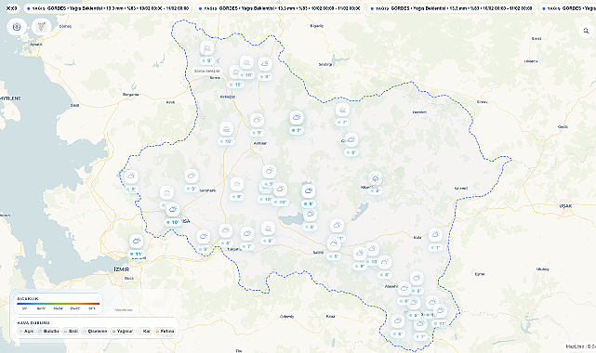Select the highlighted cloud marker with 9° above the lake

tap(309, 191)
